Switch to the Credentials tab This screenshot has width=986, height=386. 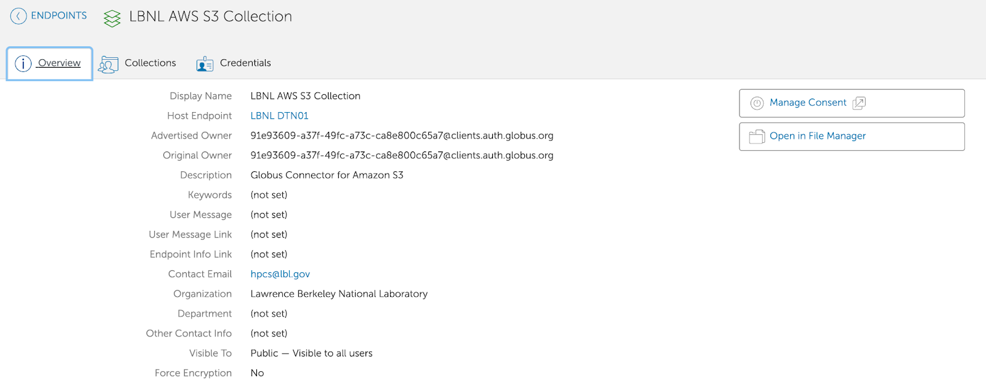(234, 63)
